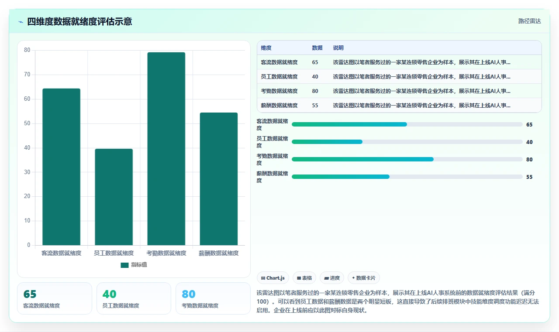Select the Chart.js tag chip

[x=273, y=278]
